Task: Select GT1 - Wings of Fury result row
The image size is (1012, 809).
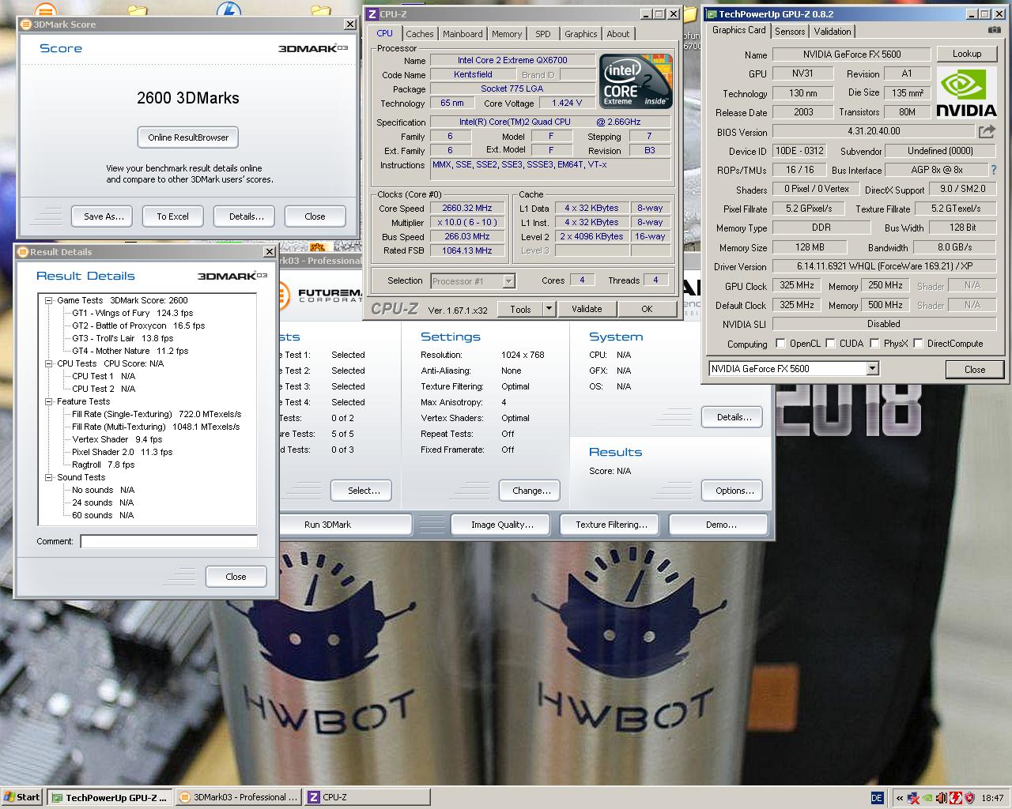Action: [132, 313]
